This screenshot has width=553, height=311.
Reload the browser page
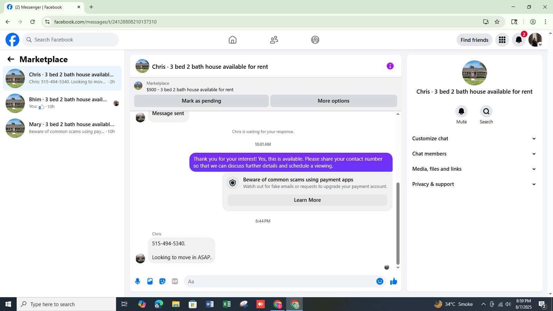click(32, 22)
